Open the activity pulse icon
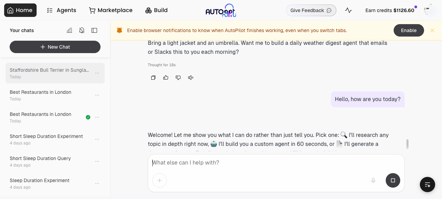 [x=348, y=10]
